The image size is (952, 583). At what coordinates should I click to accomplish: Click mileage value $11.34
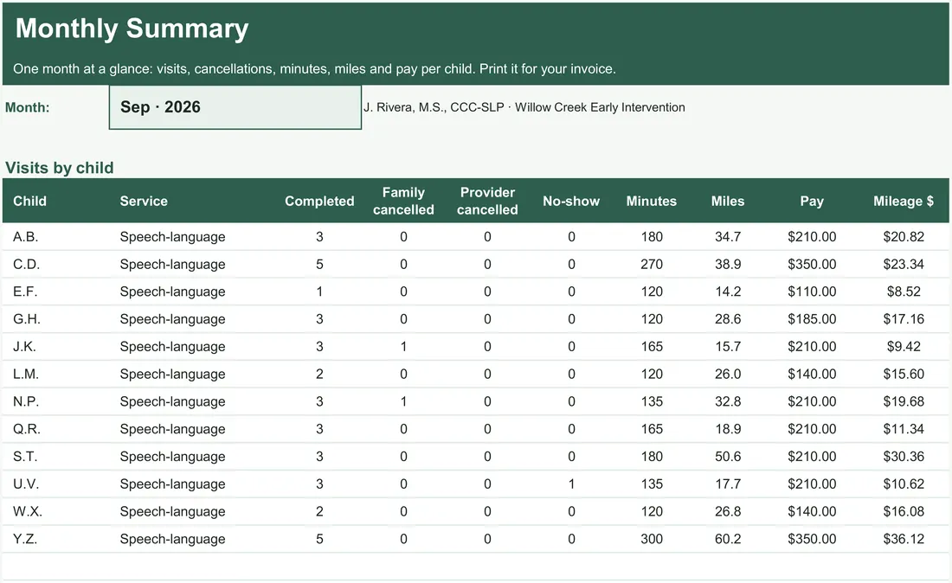904,429
